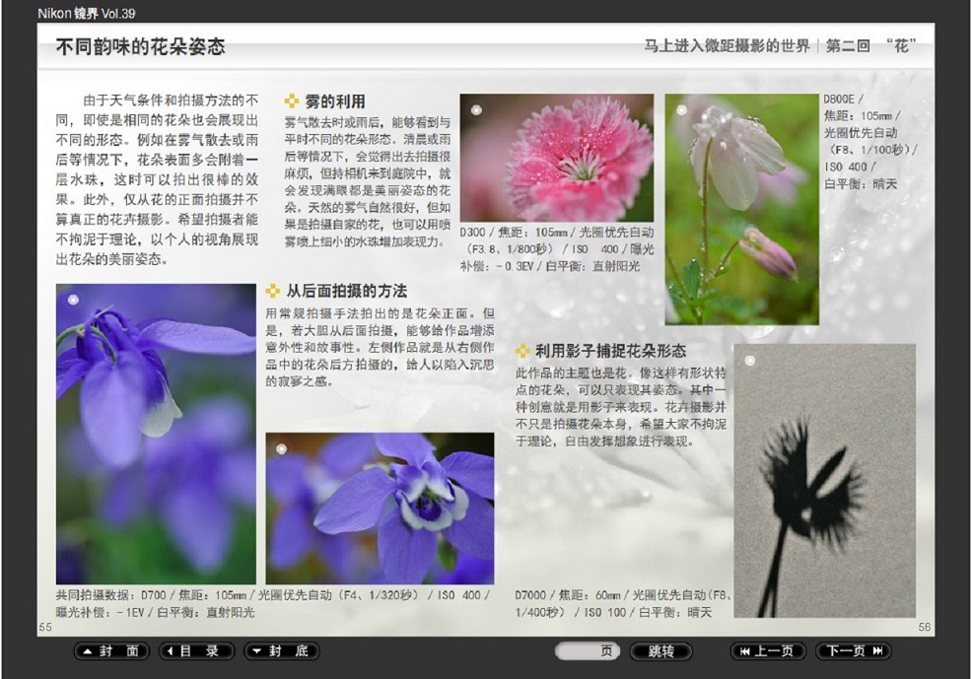Open the white columbine flower photo
This screenshot has width=972, height=679.
(x=741, y=209)
